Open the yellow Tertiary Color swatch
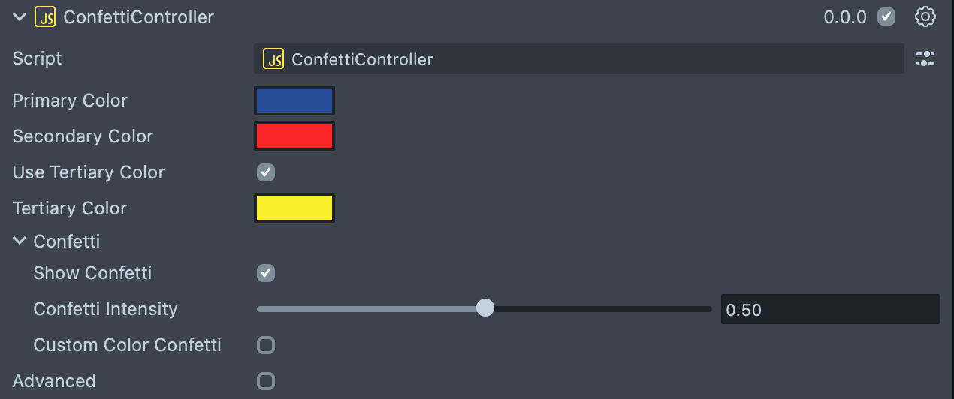The image size is (954, 399). 294,208
